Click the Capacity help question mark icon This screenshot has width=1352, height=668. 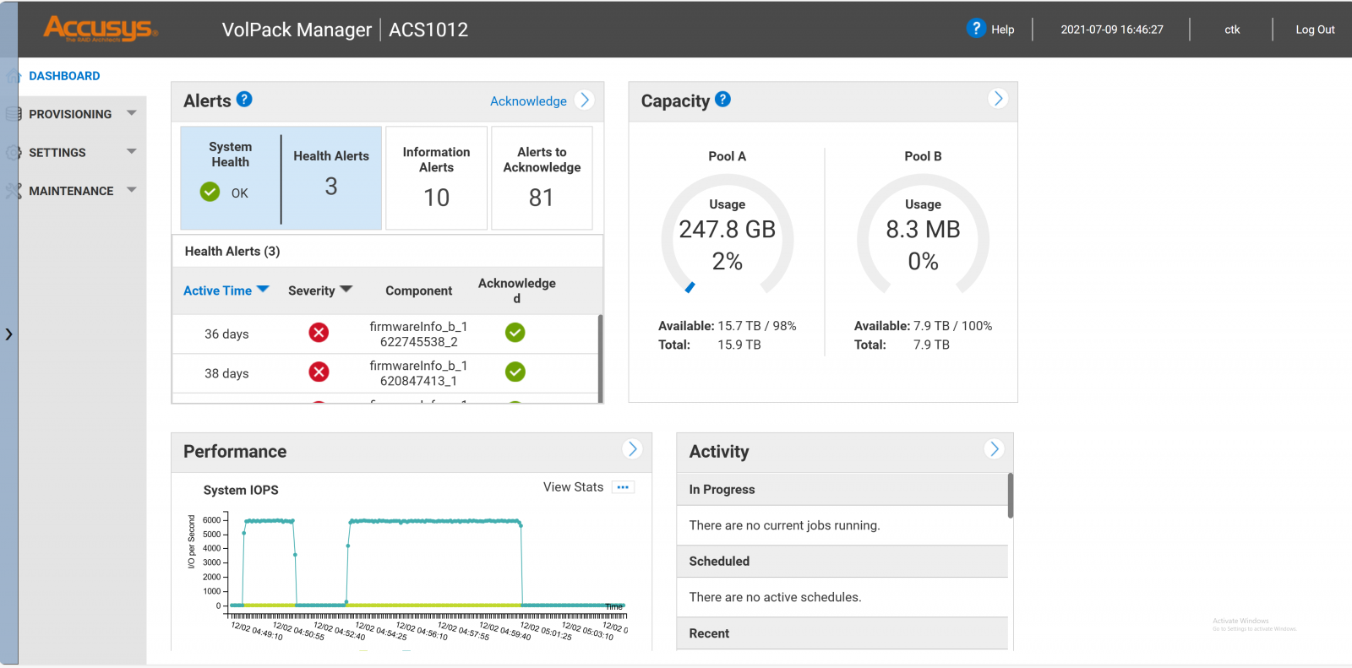(722, 100)
